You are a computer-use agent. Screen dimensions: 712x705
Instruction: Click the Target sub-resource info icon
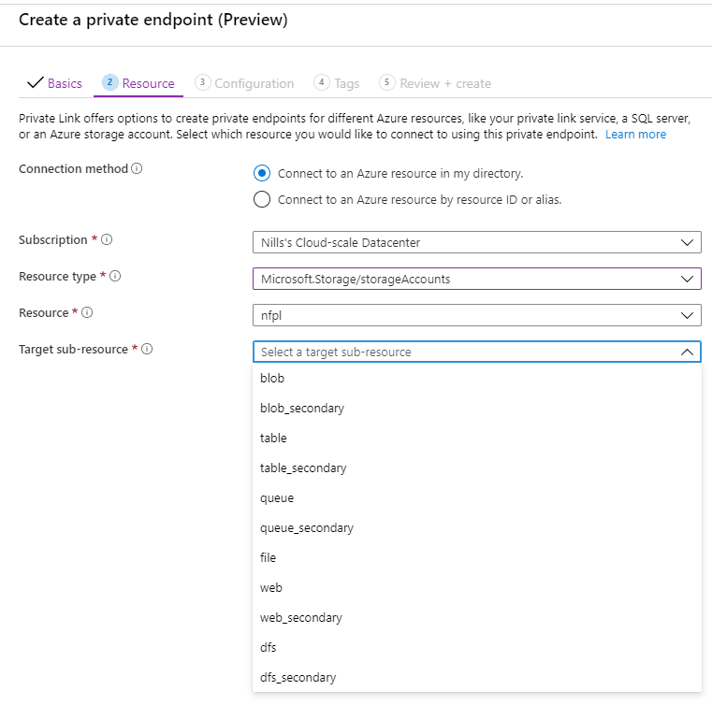(x=147, y=349)
